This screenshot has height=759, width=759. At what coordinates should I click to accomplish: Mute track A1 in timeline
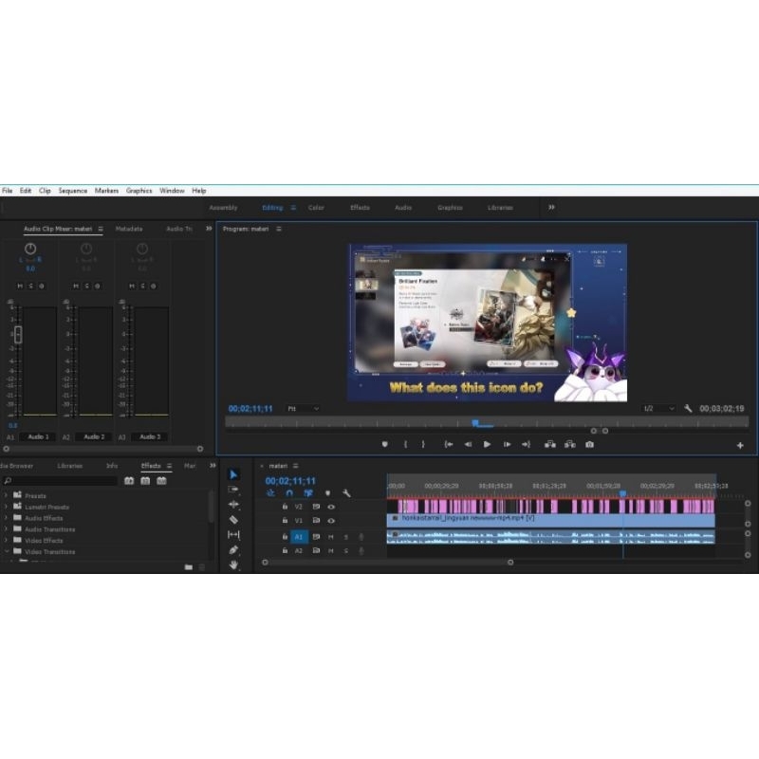(x=331, y=537)
